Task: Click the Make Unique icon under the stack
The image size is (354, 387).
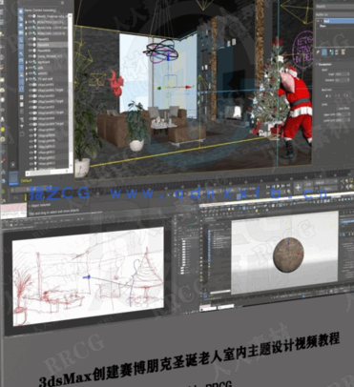Action: click(x=331, y=52)
